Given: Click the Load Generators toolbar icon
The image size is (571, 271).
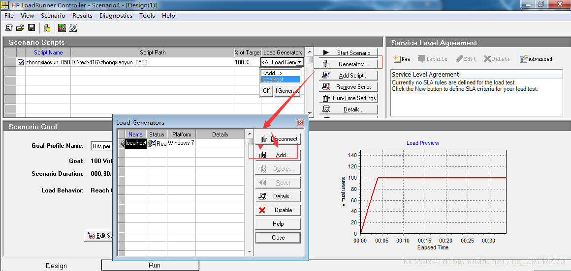Looking at the screenshot, I should pyautogui.click(x=47, y=27).
